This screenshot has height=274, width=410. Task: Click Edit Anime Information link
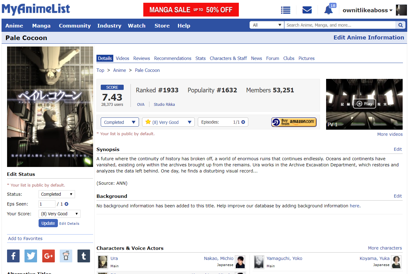click(x=369, y=38)
